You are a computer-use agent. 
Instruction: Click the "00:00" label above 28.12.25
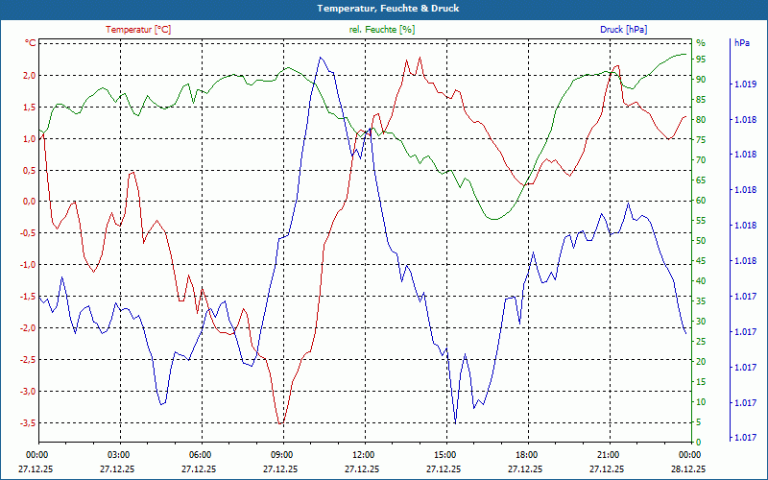tap(689, 454)
